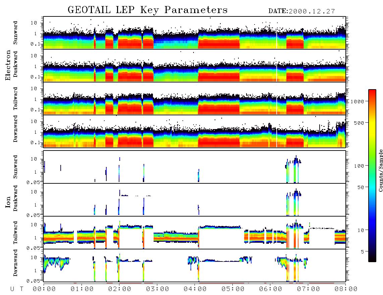Click the Ion Duskward spectrogram panel
383x295 pixels.
tap(195, 199)
